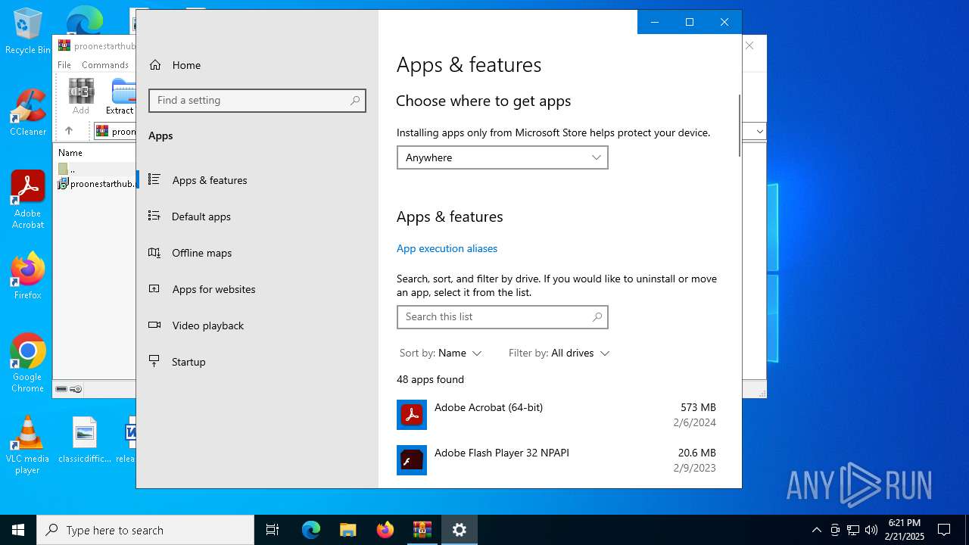Viewport: 969px width, 545px height.
Task: Open Commands menu in WinRAR window
Action: coord(105,65)
